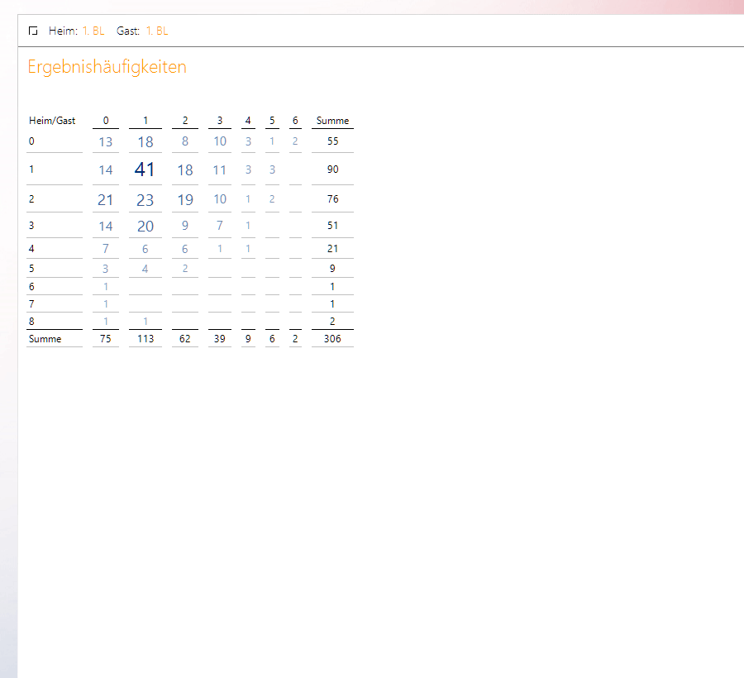Image resolution: width=744 pixels, height=678 pixels.
Task: Select the Heim/Gast header cell
Action: click(x=52, y=121)
